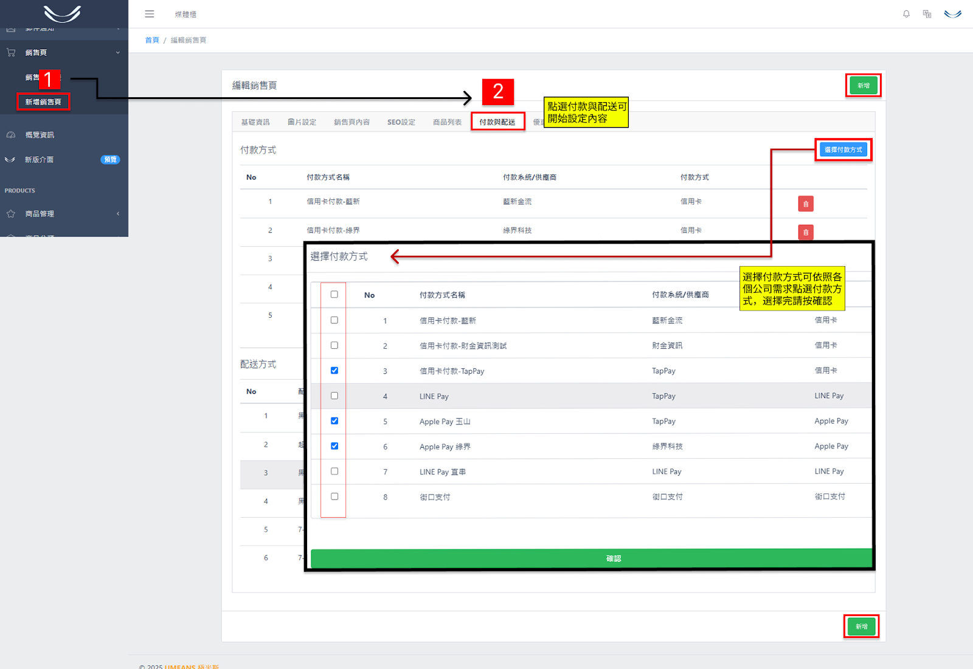This screenshot has height=669, width=973.
Task: Click the Apple Pay 玉山 name cell
Action: coord(445,421)
